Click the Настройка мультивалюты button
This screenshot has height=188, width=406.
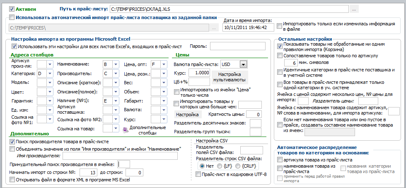[230, 77]
